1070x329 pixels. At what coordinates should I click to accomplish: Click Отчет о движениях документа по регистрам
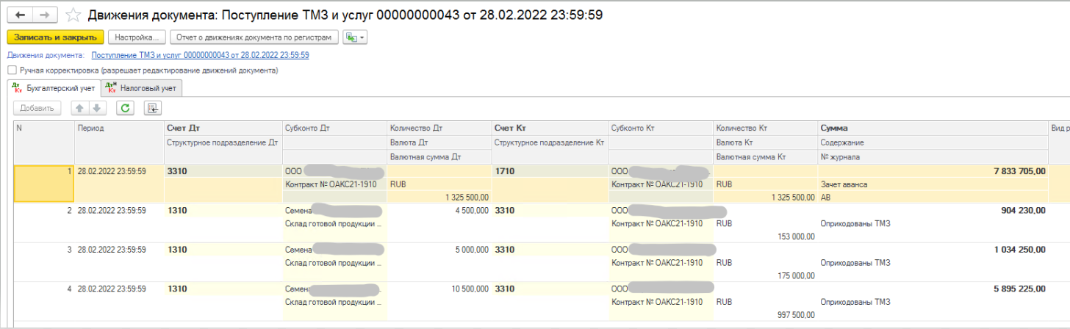click(x=254, y=37)
